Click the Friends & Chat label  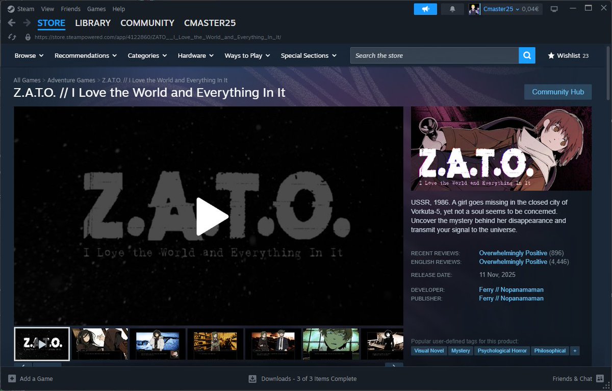pyautogui.click(x=572, y=379)
